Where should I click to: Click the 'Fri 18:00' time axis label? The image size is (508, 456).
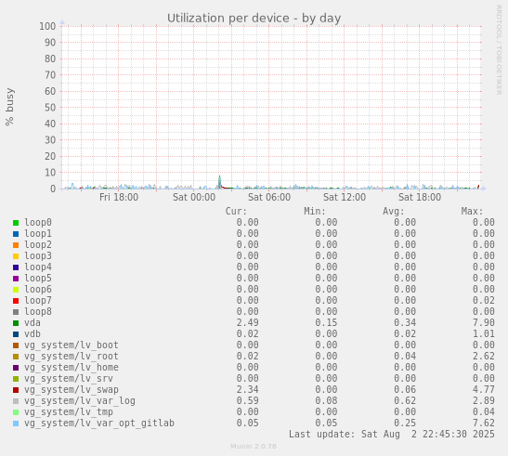click(119, 197)
